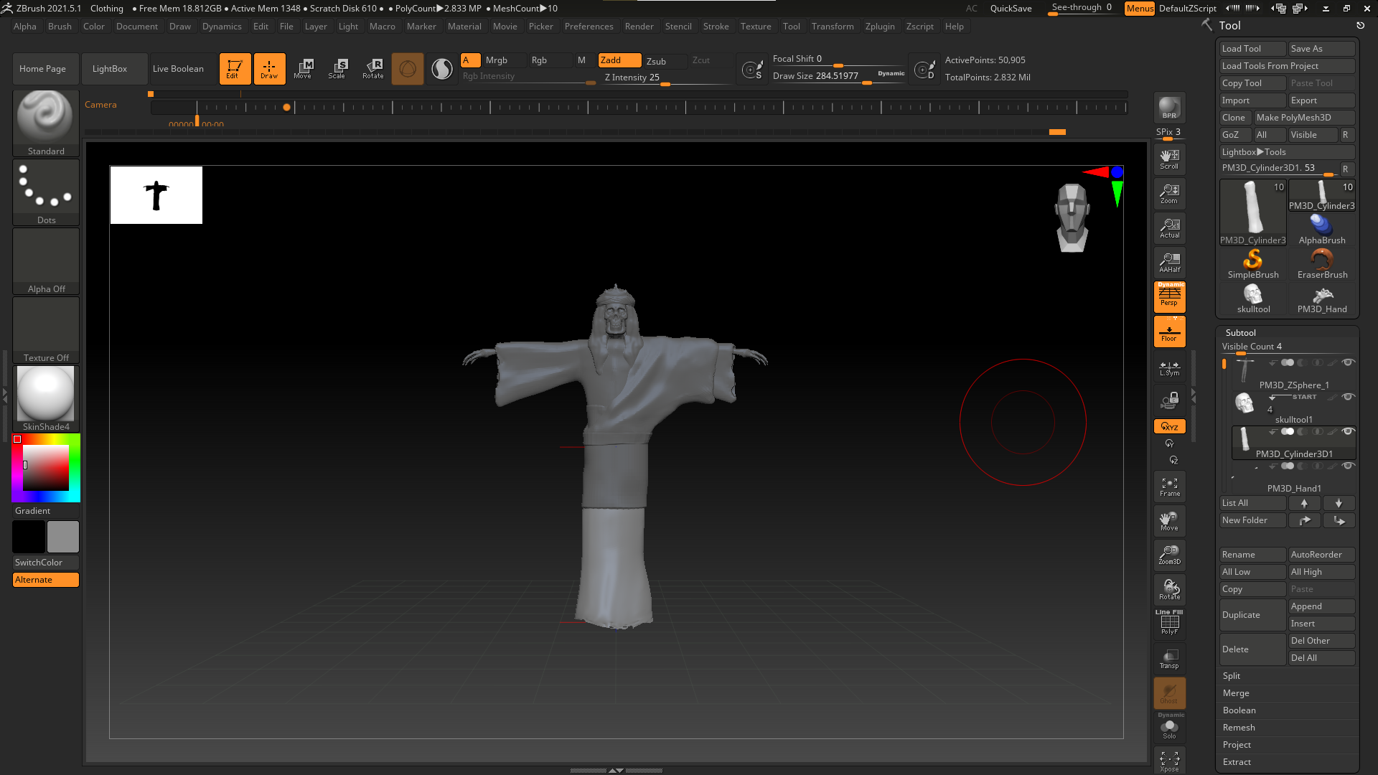Open the Stroke menu
The height and width of the screenshot is (775, 1378).
pyautogui.click(x=716, y=27)
